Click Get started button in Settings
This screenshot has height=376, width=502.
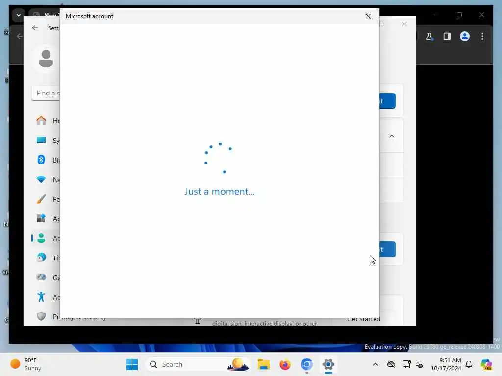coord(363,319)
